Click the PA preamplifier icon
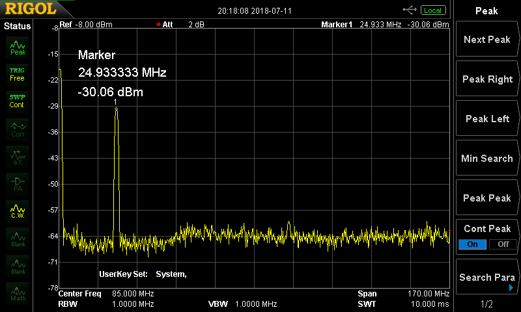Viewport: 521px width, 312px height. 18,185
